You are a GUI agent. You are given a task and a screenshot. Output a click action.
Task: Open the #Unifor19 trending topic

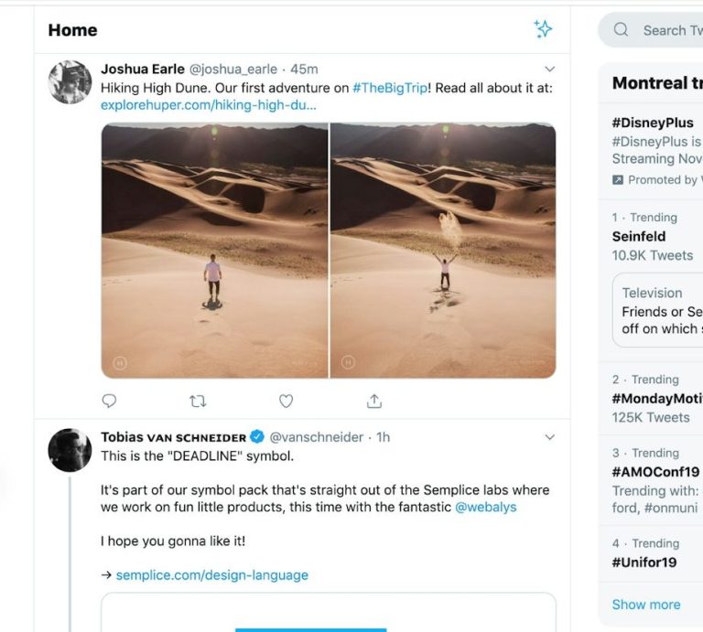click(x=644, y=562)
